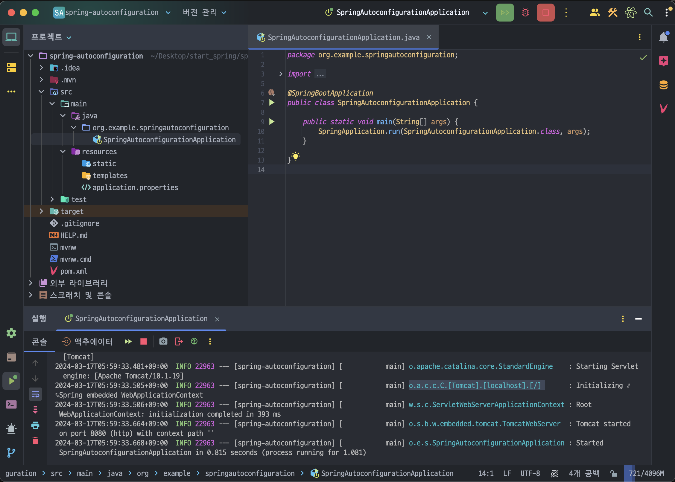Open Code With Me collaboration icon

[595, 13]
